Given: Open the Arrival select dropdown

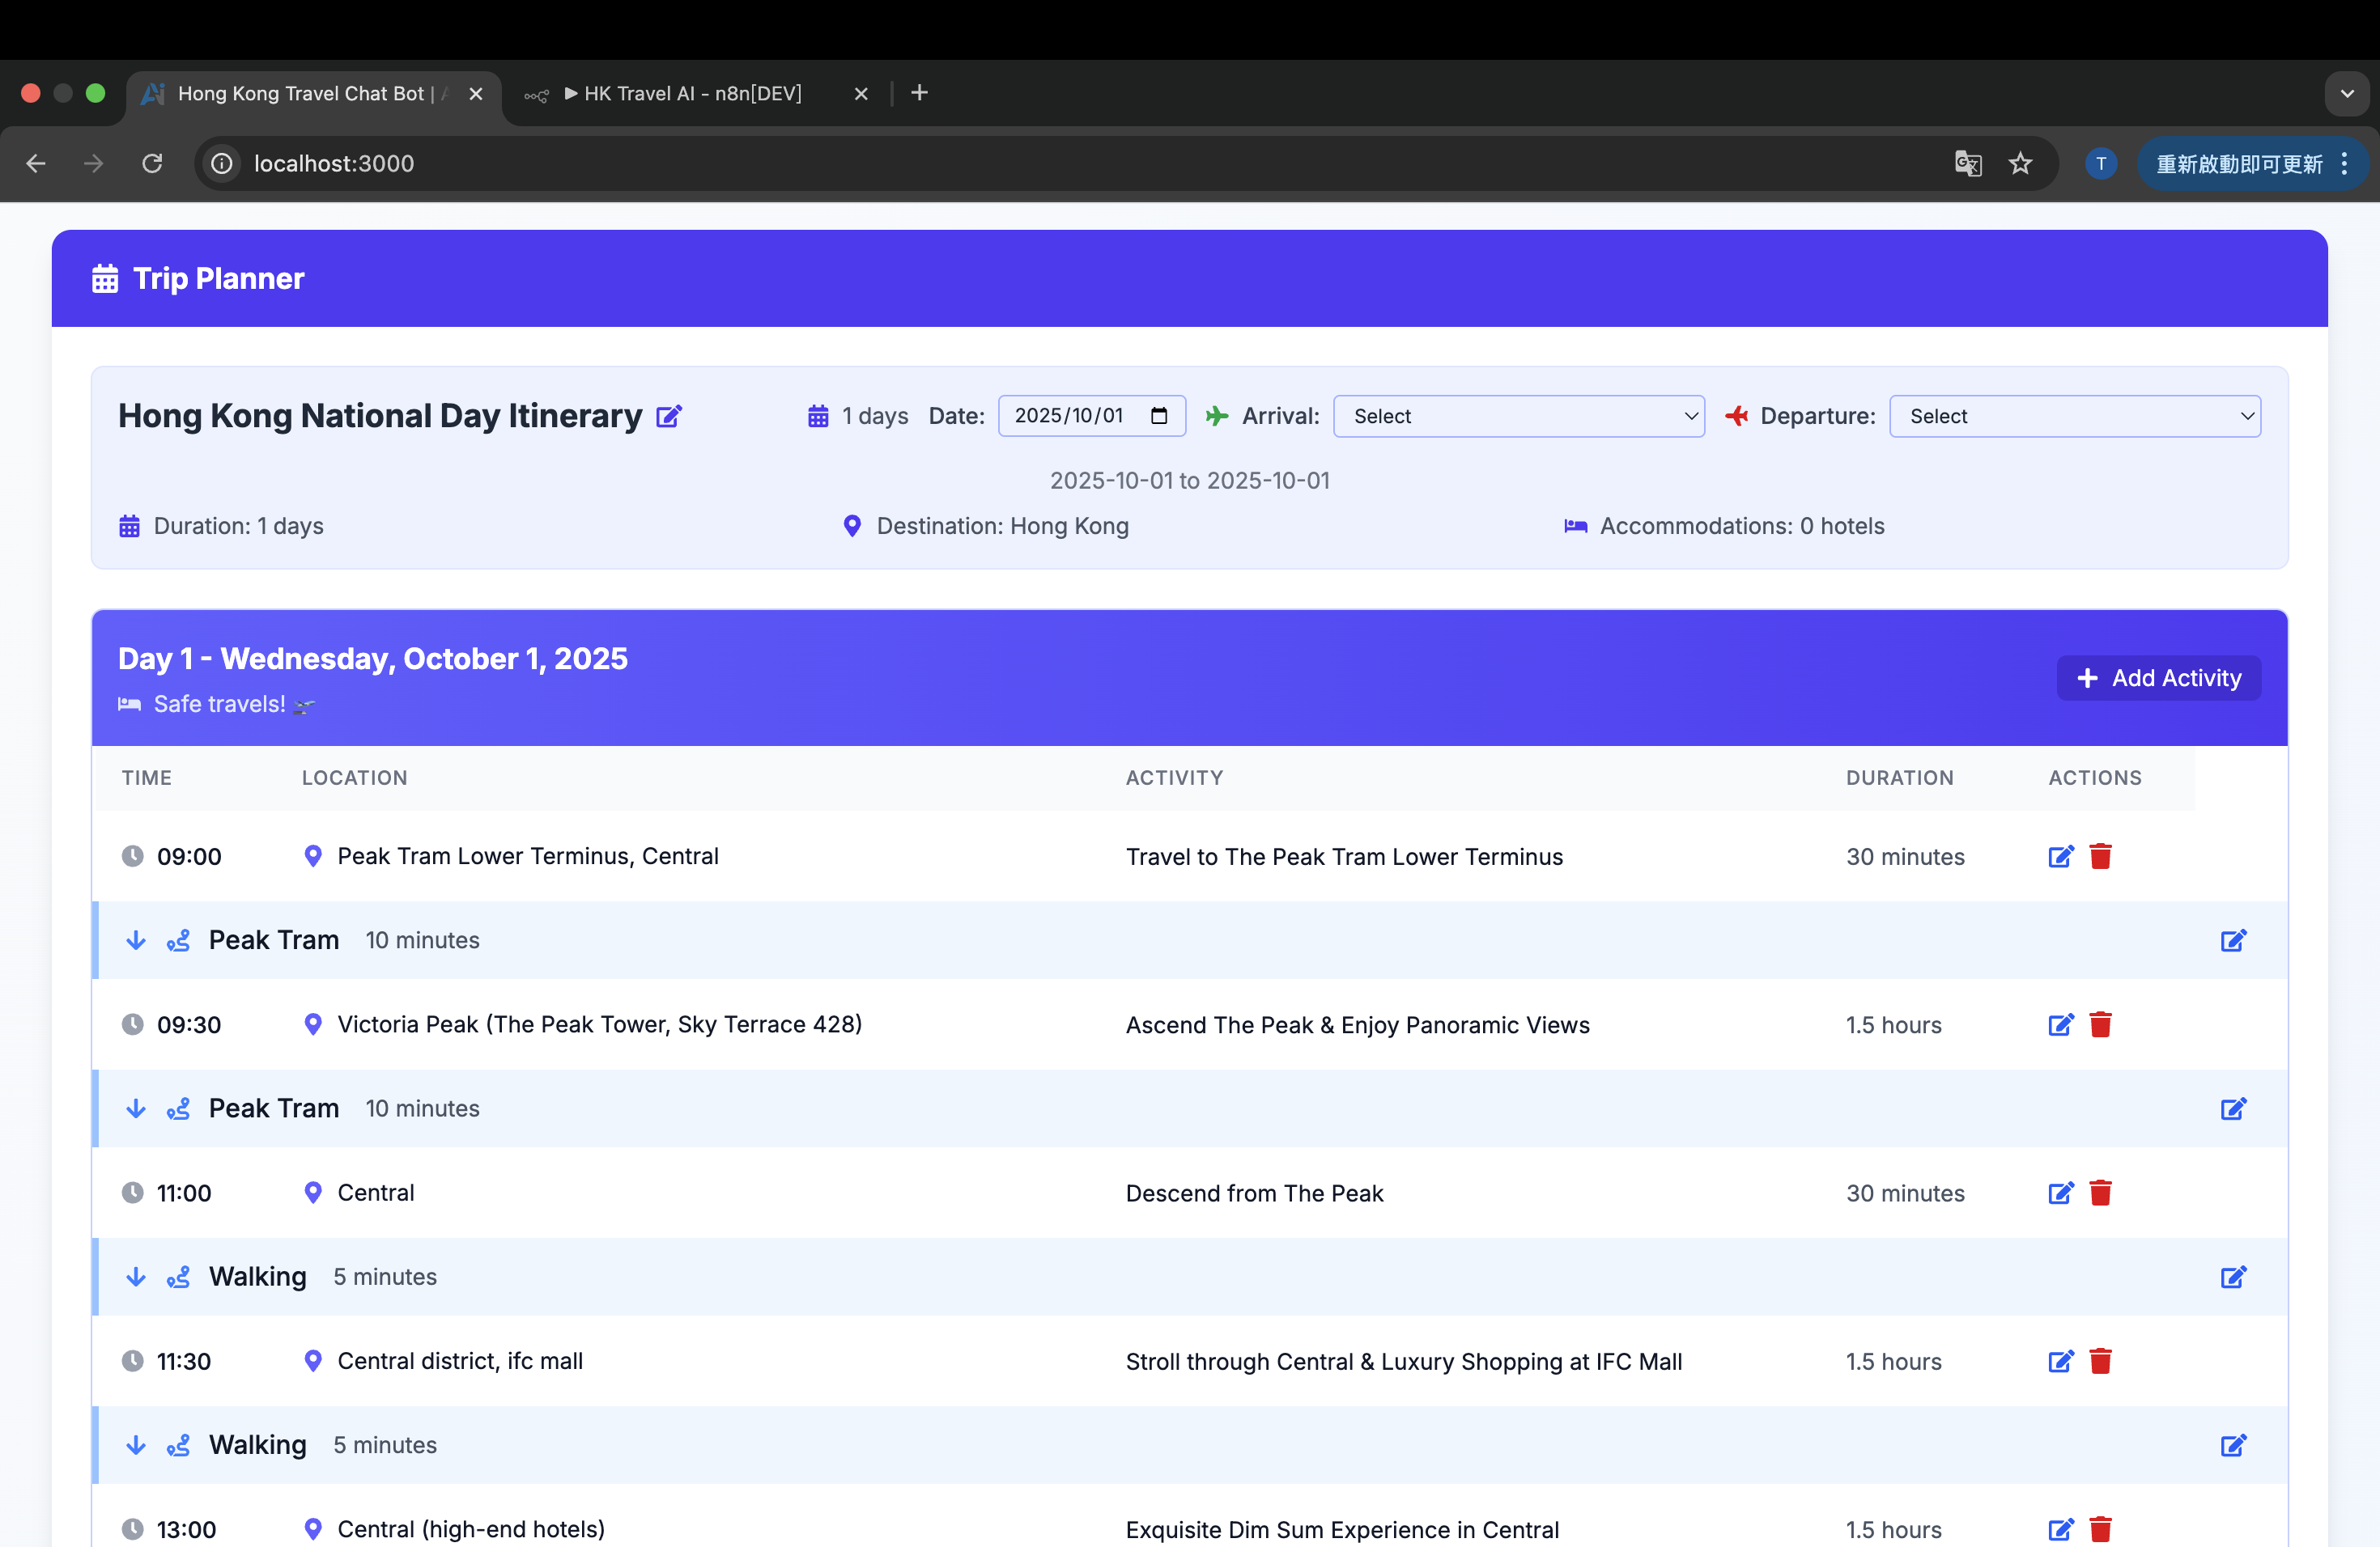Looking at the screenshot, I should tap(1518, 416).
